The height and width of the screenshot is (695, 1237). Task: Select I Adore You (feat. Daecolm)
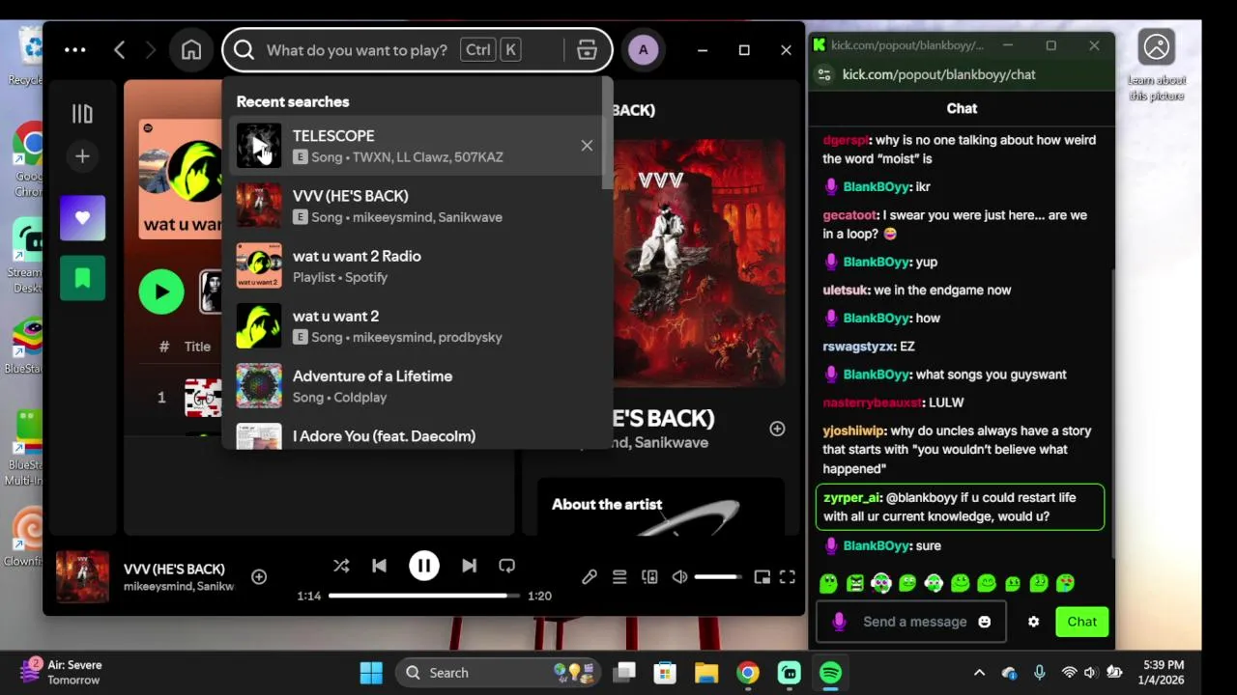pyautogui.click(x=416, y=436)
